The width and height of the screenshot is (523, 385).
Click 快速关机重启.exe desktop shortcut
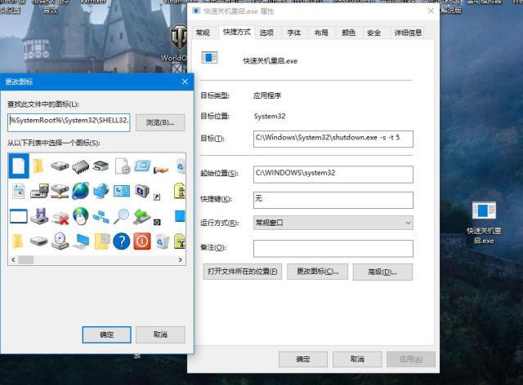tap(484, 223)
